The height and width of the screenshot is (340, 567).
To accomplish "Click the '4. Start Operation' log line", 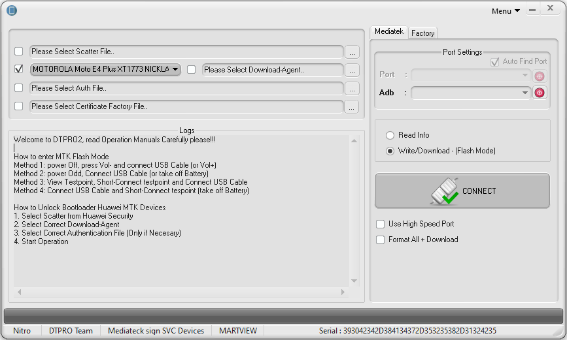I will point(41,241).
